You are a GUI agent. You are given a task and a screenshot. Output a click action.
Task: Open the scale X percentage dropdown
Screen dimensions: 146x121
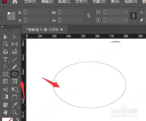125,12
